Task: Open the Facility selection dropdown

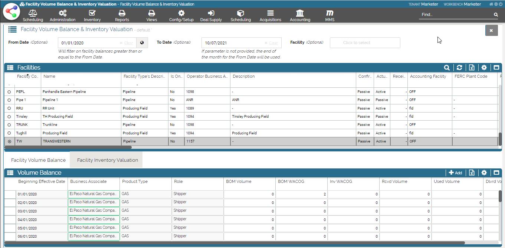Action: [x=365, y=43]
